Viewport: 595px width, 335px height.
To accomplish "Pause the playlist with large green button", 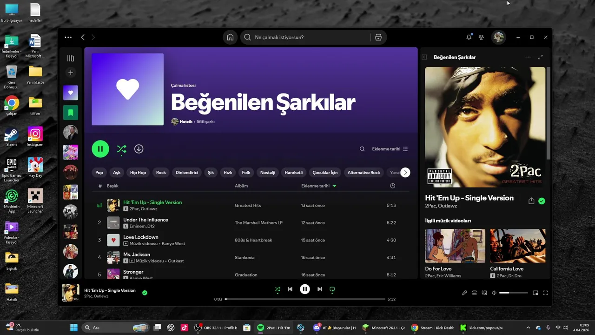I will pos(100,149).
